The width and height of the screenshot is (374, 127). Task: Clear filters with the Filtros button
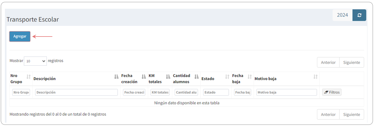pyautogui.click(x=332, y=92)
